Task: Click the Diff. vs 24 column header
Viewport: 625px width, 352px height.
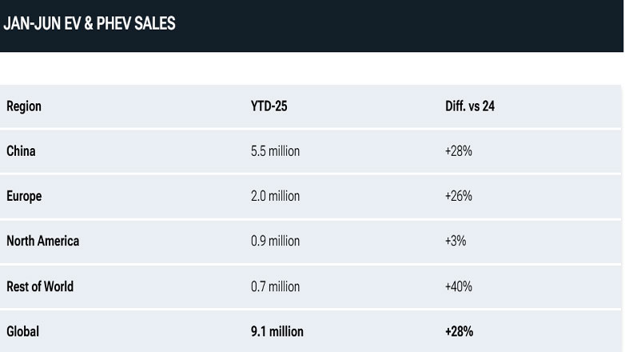Action: pyautogui.click(x=470, y=106)
